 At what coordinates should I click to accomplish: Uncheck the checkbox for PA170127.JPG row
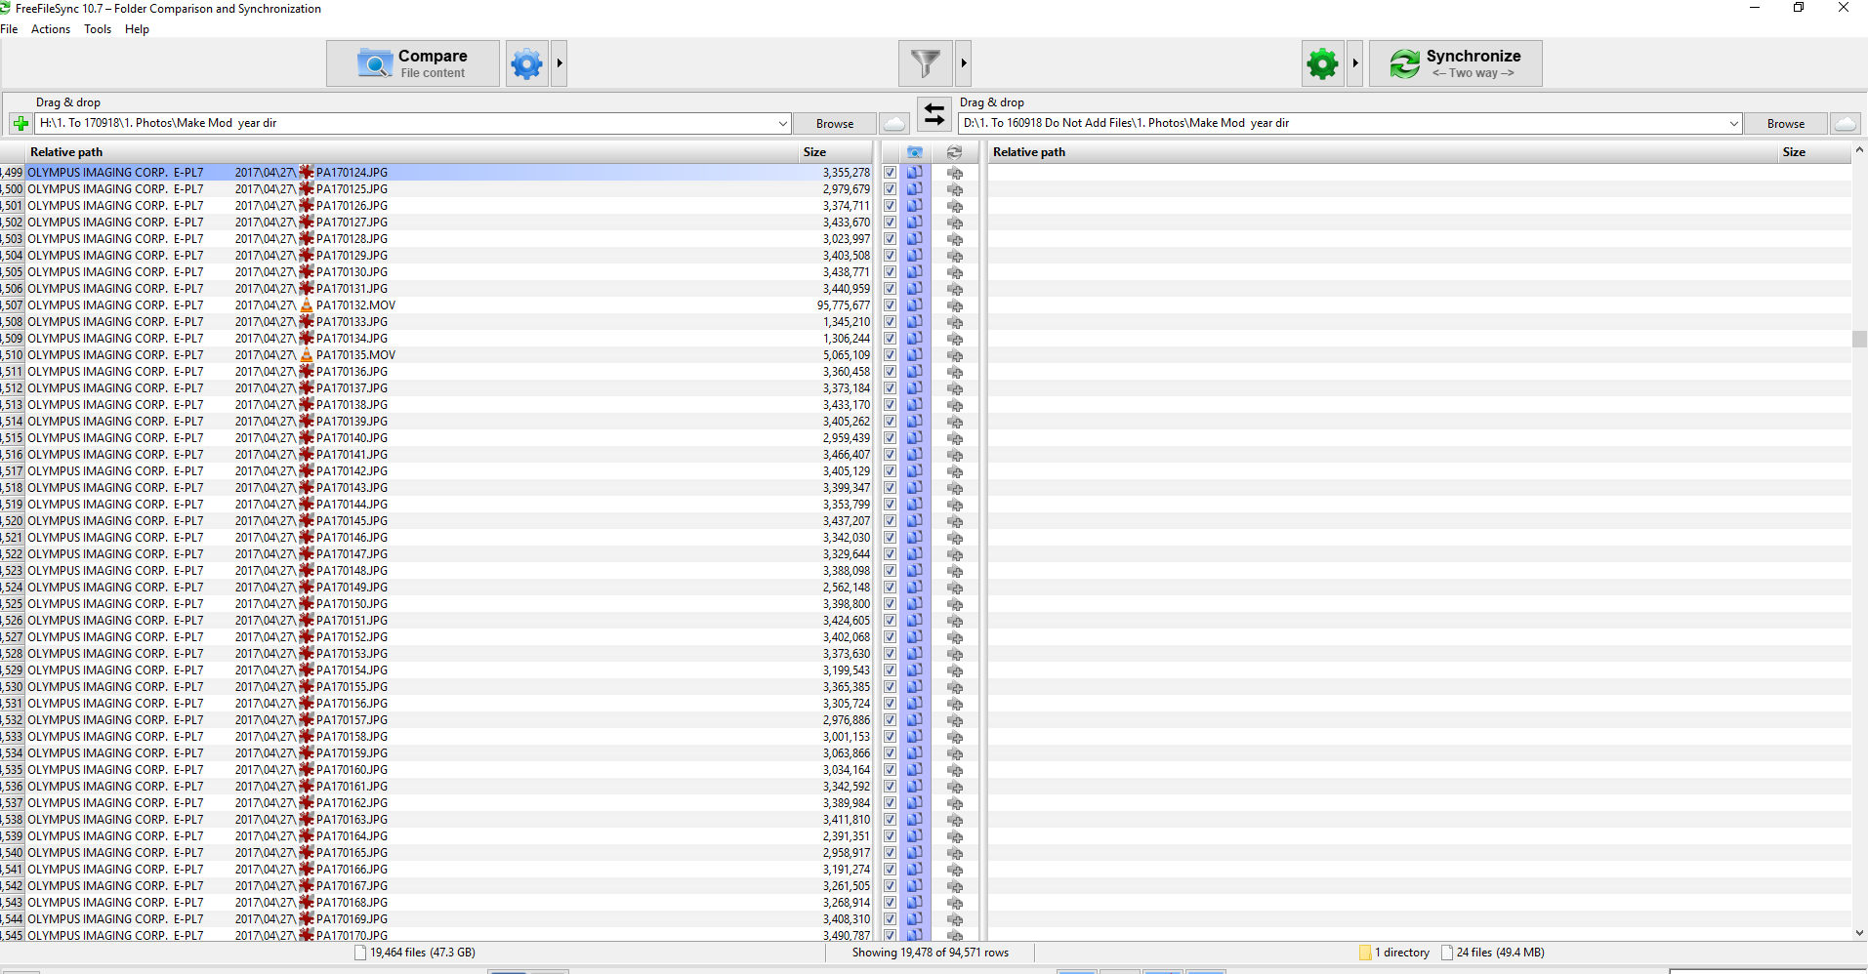tap(890, 223)
